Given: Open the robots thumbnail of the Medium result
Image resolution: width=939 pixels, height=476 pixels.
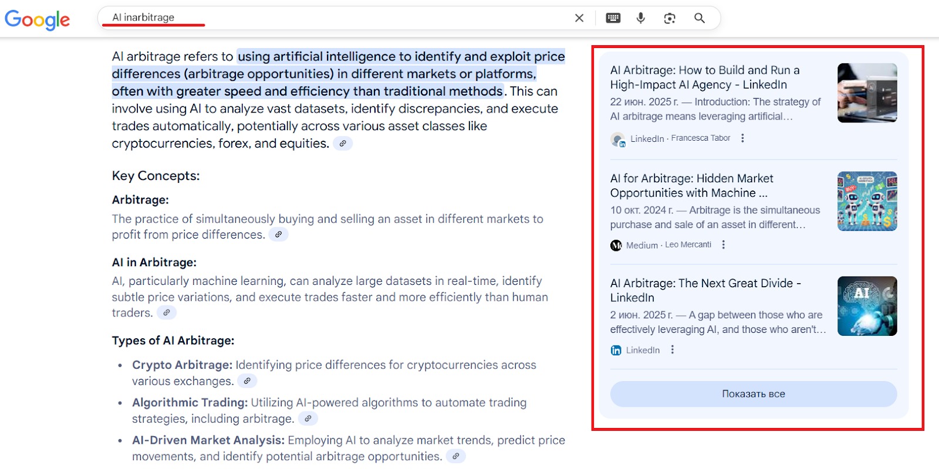Looking at the screenshot, I should (x=867, y=201).
